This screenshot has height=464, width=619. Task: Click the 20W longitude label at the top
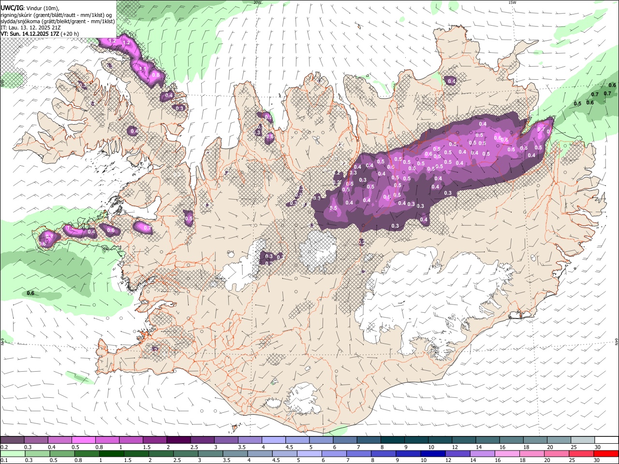pos(257,2)
